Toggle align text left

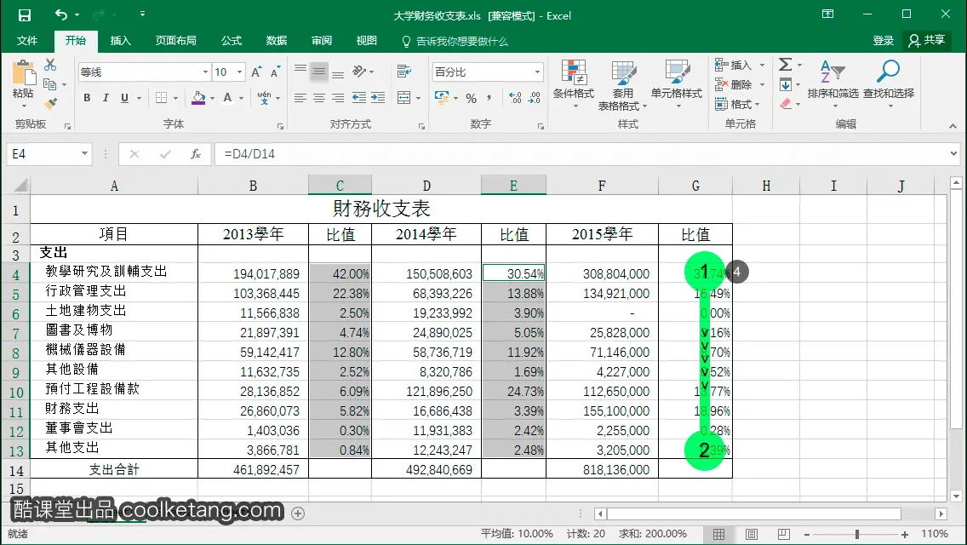point(300,98)
